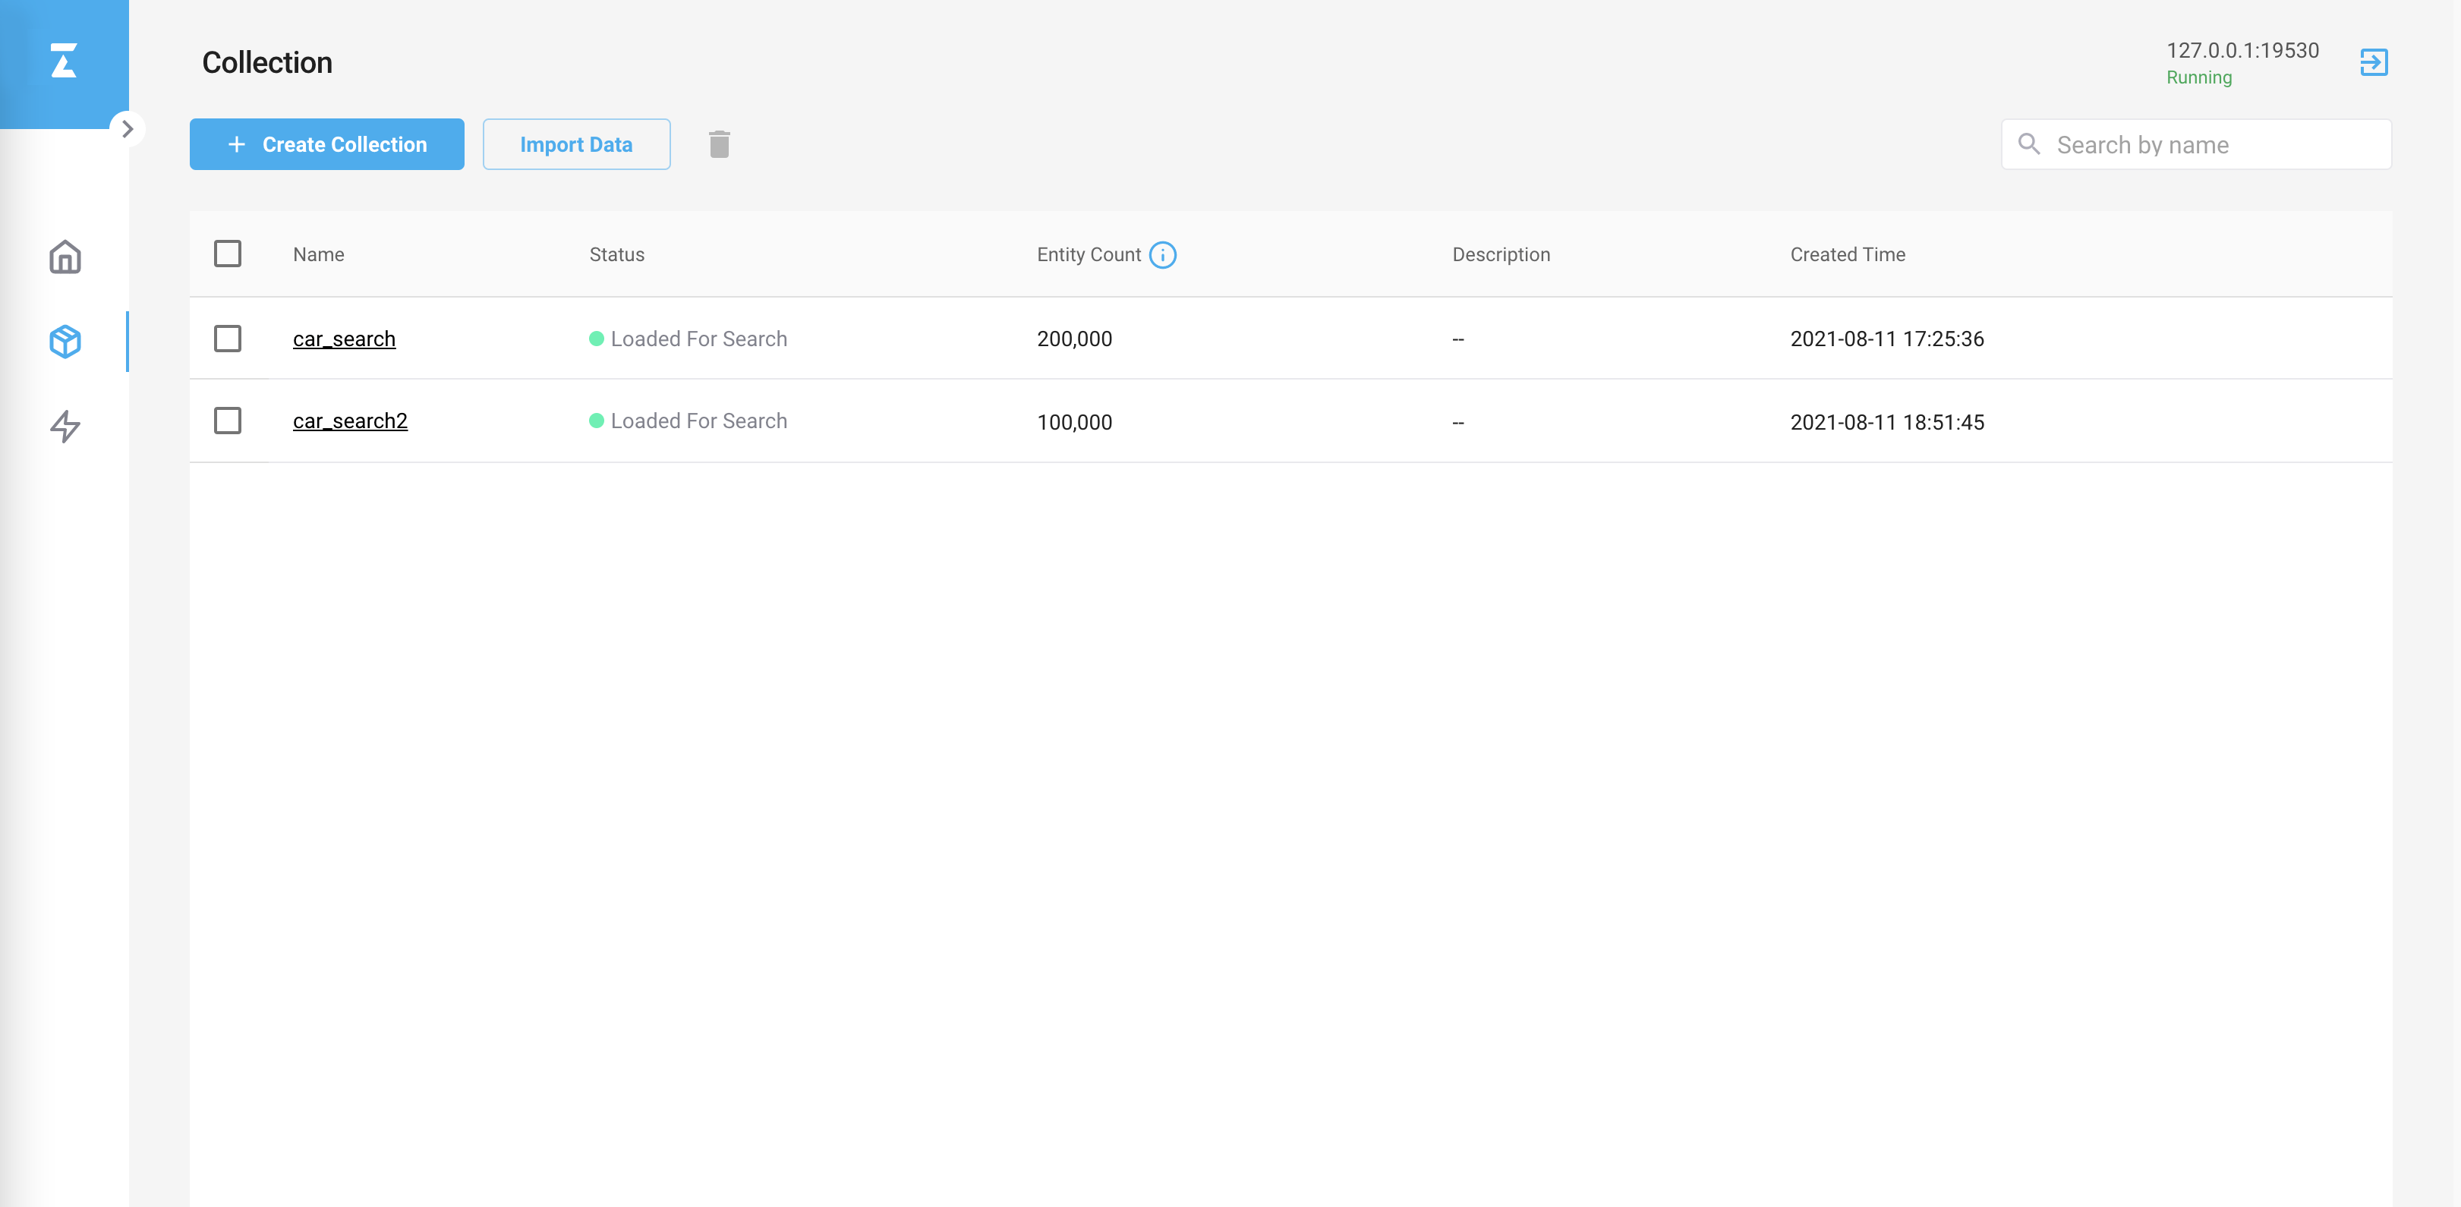Check the car_search row checkbox
Image resolution: width=2461 pixels, height=1207 pixels.
(228, 339)
